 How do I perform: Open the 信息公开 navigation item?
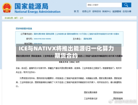86,11
